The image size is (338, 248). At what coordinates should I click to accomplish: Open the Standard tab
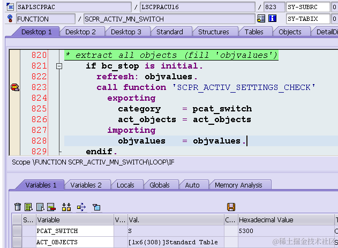(x=170, y=32)
